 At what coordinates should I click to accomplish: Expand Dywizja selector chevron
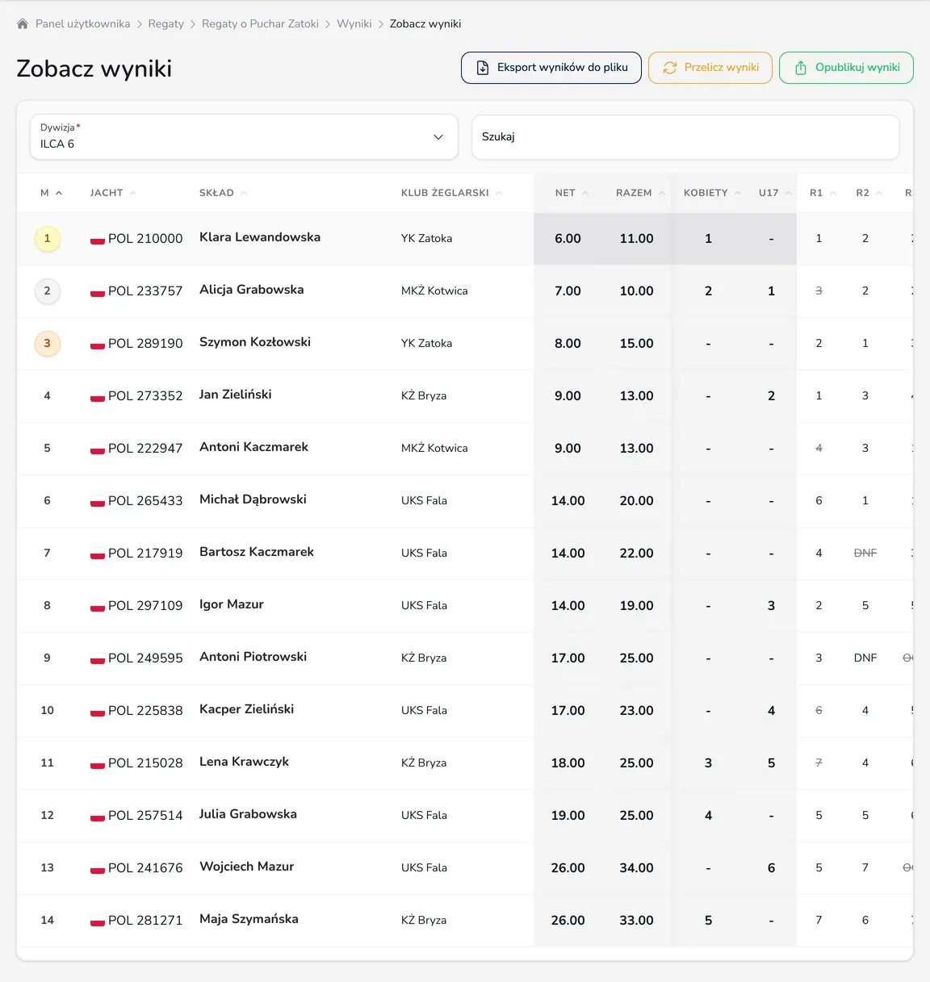(438, 137)
